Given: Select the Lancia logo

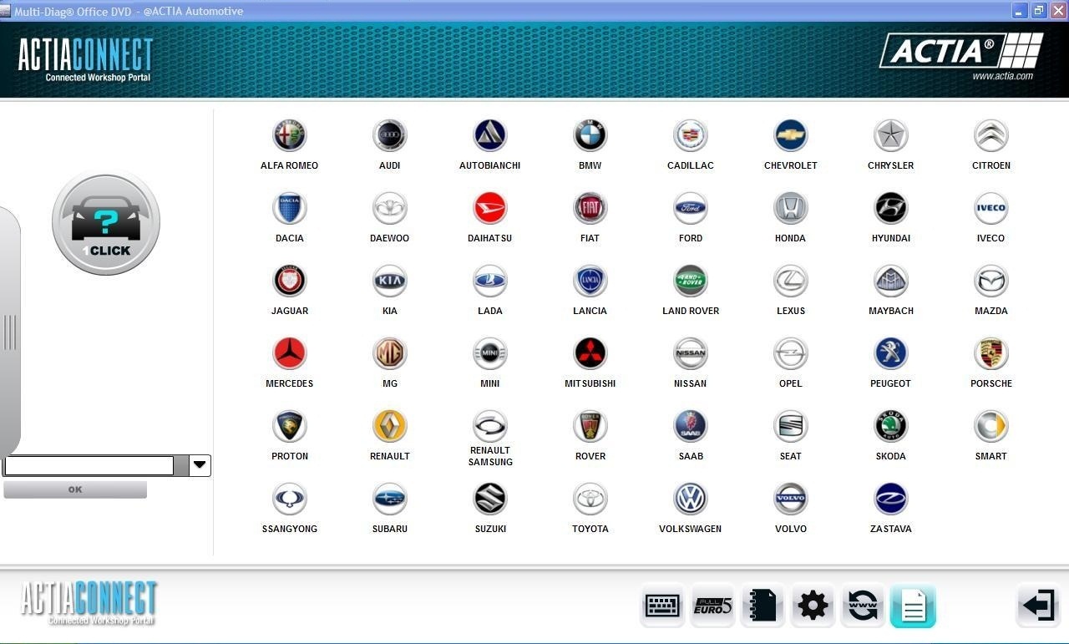Looking at the screenshot, I should point(590,281).
